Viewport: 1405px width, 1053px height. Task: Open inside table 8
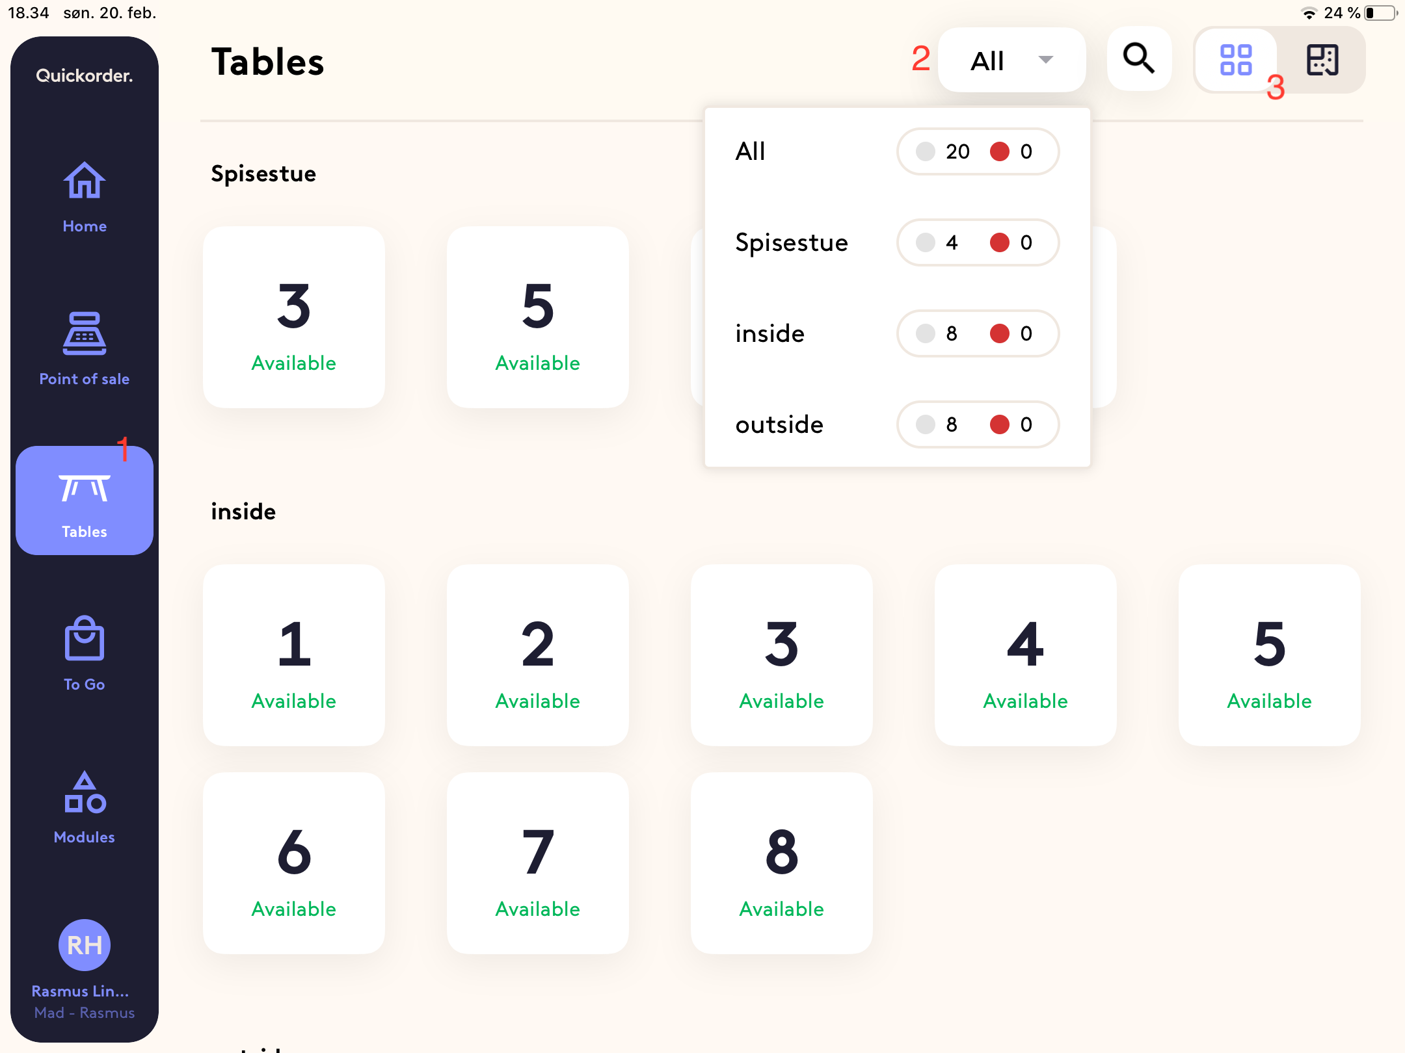[782, 863]
